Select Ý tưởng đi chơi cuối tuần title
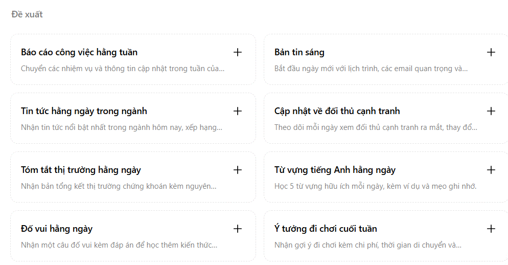This screenshot has width=508, height=265. pos(326,229)
